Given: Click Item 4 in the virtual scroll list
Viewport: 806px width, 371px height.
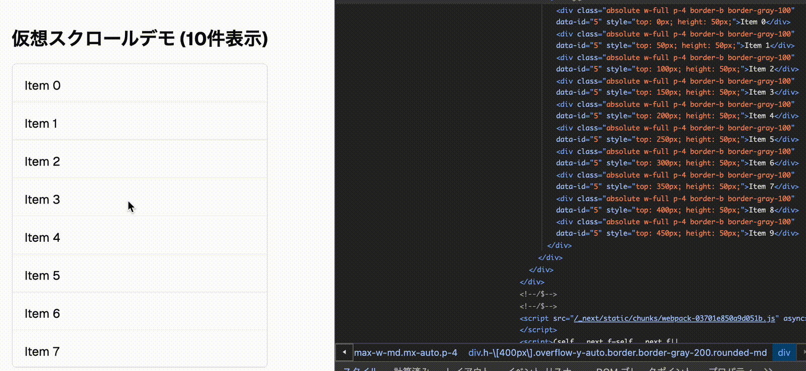Looking at the screenshot, I should [140, 236].
